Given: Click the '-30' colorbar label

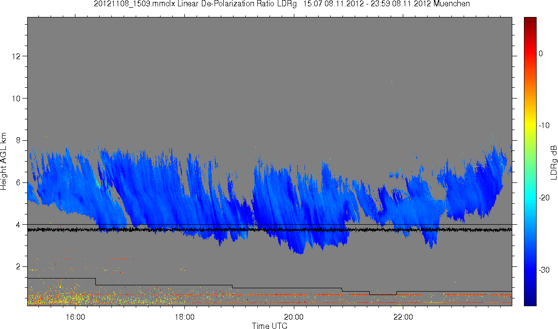Looking at the screenshot, I should pos(544,270).
